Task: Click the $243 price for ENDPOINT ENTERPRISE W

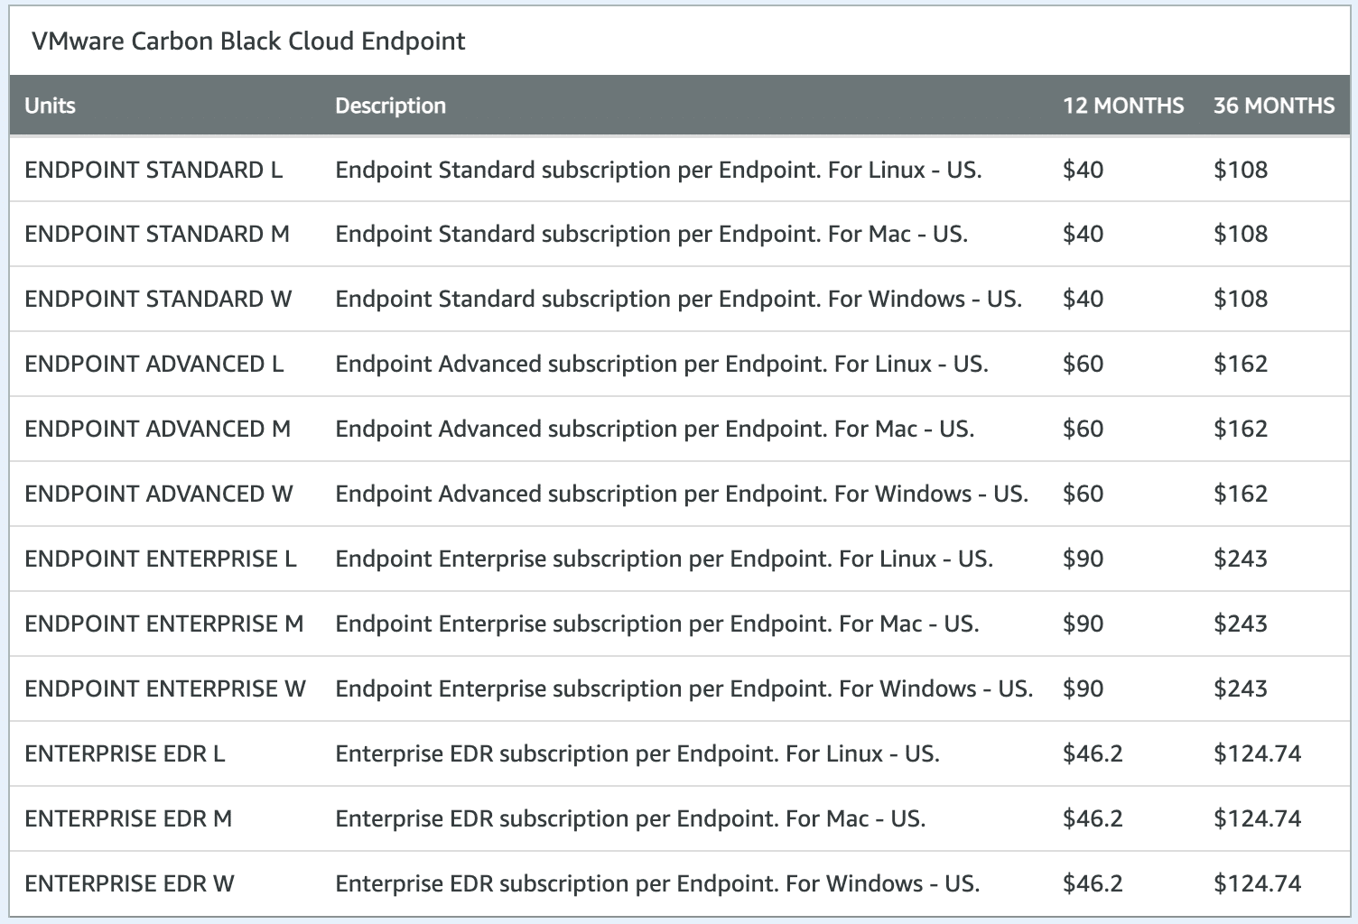Action: [1241, 689]
